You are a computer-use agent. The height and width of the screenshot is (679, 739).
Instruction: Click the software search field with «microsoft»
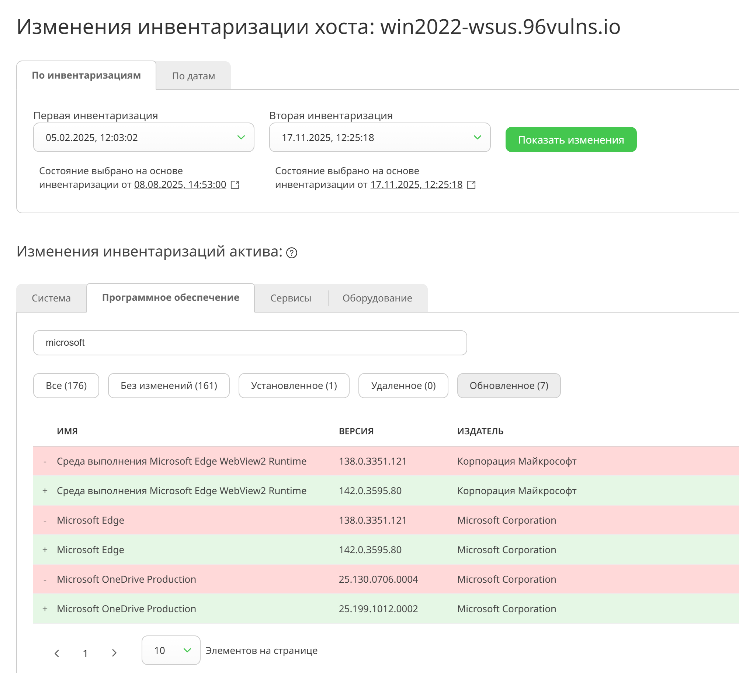250,343
